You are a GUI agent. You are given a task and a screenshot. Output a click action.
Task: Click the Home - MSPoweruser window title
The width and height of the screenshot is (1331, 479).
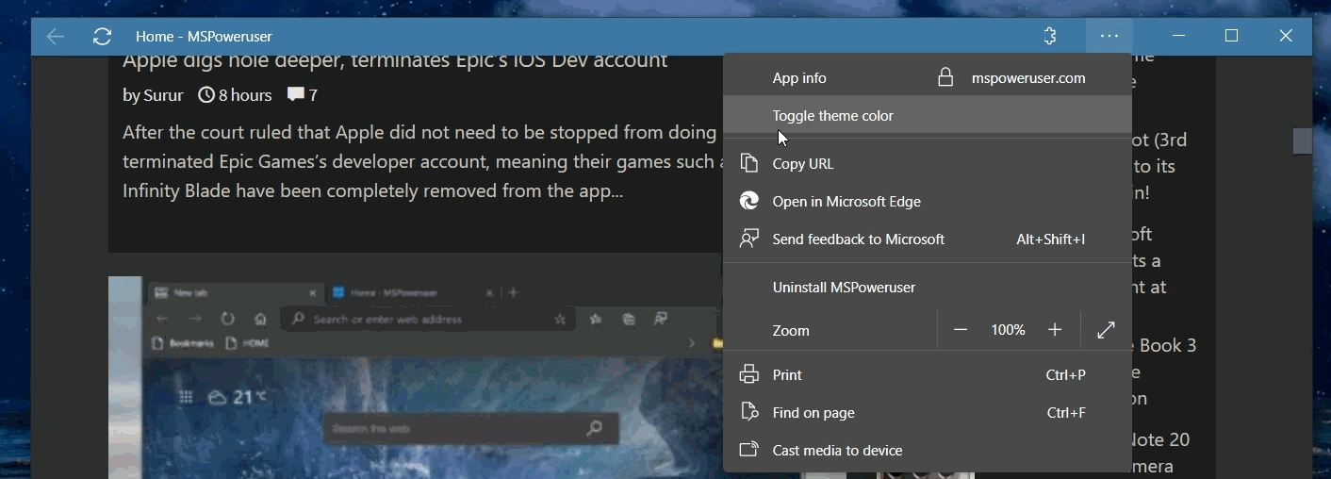point(204,37)
